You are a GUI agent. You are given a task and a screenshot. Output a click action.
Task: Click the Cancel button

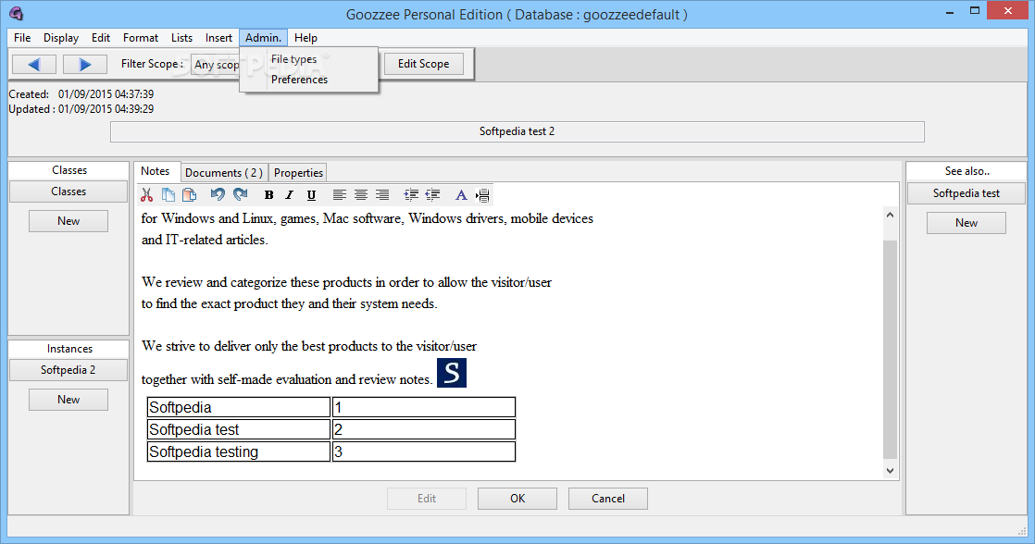(608, 499)
